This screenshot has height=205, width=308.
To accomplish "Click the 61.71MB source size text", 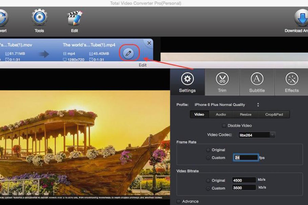I will click(17, 54).
